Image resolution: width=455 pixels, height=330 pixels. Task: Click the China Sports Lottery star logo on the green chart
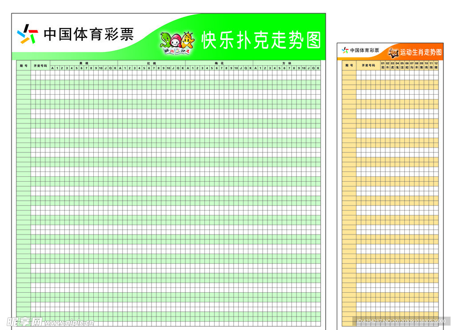(x=28, y=34)
